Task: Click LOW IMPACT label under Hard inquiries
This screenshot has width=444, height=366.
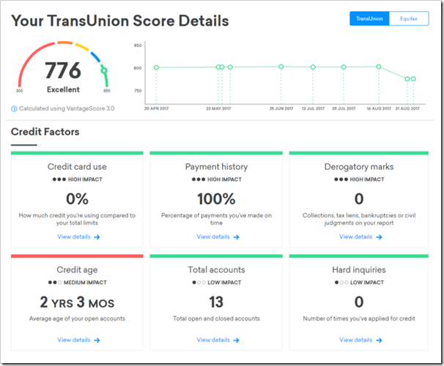Action: (367, 283)
